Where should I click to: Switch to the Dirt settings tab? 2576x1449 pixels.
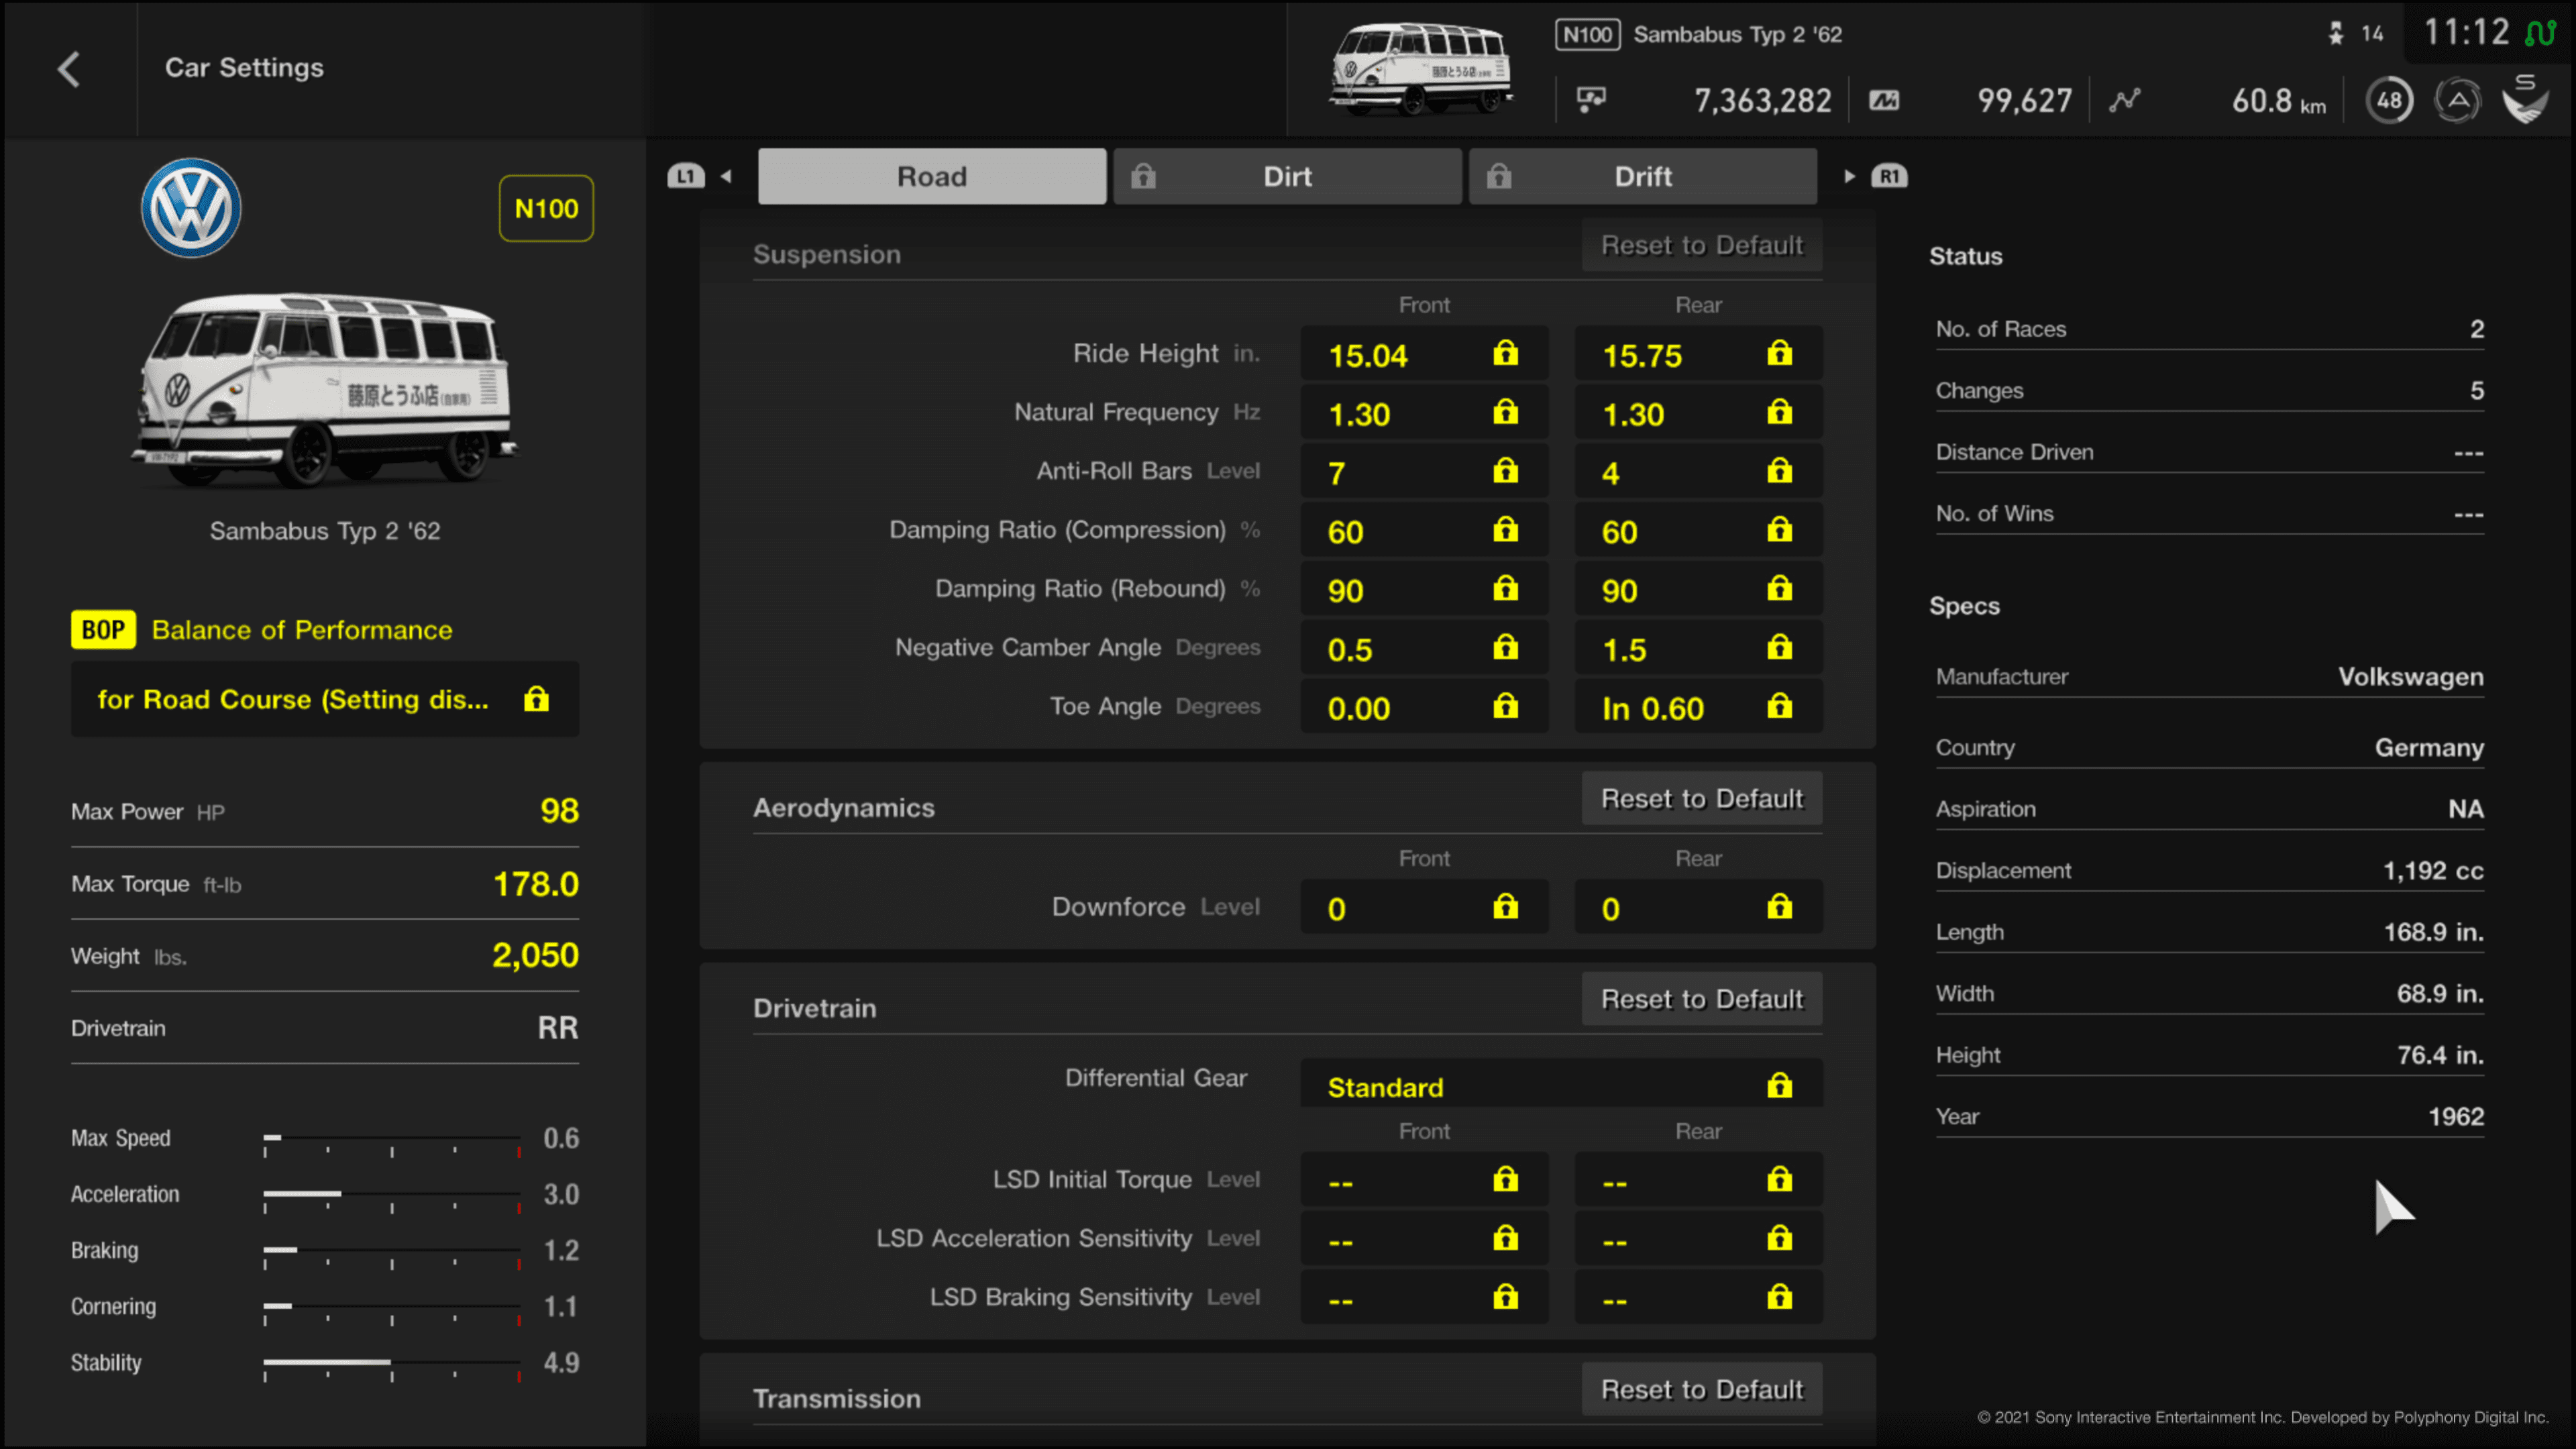pyautogui.click(x=1286, y=175)
